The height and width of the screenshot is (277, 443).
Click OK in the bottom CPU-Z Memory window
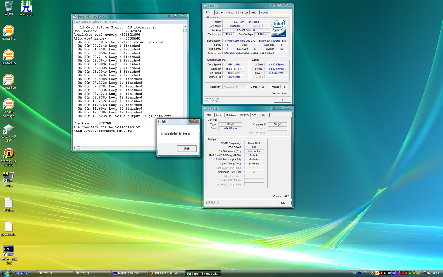tap(283, 203)
